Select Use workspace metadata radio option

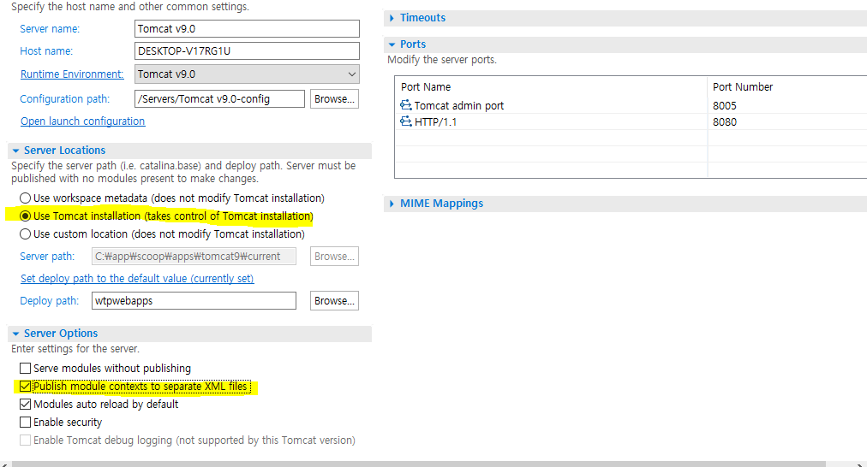tap(25, 198)
